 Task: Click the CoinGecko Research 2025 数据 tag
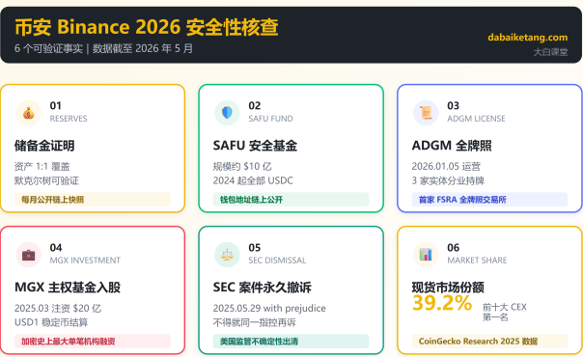tap(489, 342)
